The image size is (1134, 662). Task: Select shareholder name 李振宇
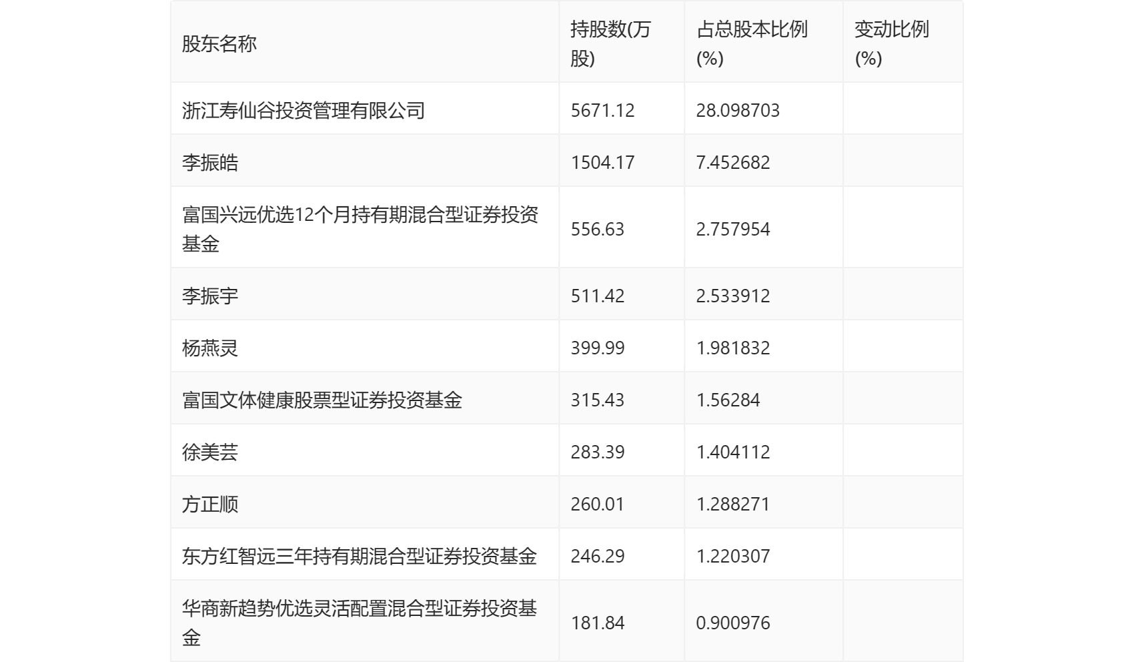point(210,296)
